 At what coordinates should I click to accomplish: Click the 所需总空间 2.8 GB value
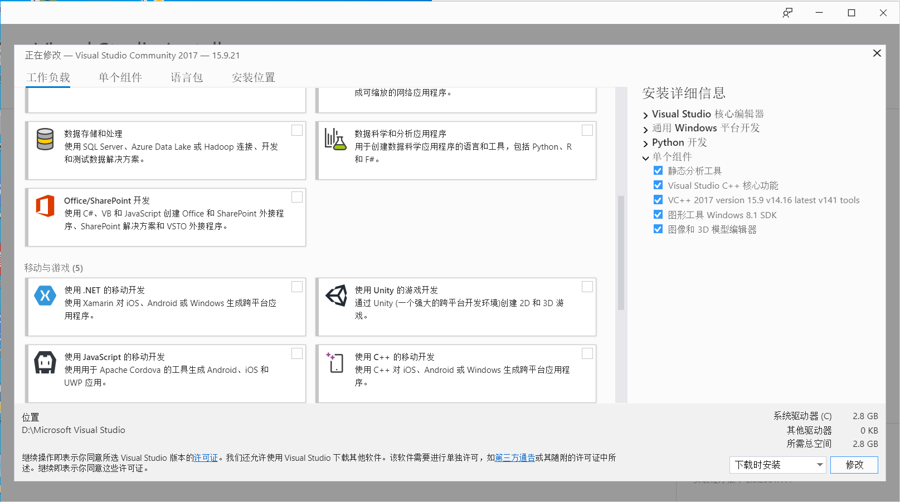point(865,444)
